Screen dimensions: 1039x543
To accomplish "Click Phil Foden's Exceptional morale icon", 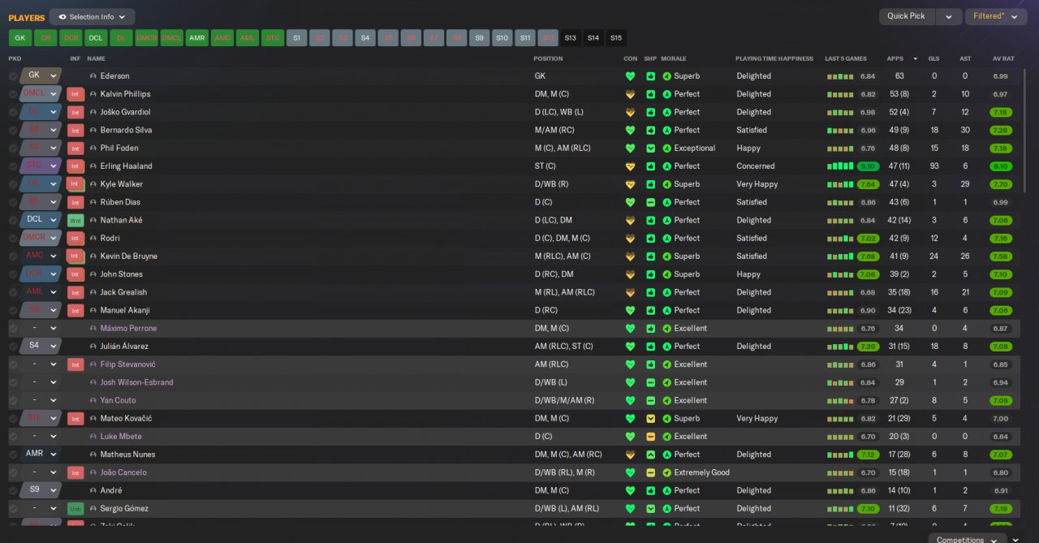I will point(667,149).
